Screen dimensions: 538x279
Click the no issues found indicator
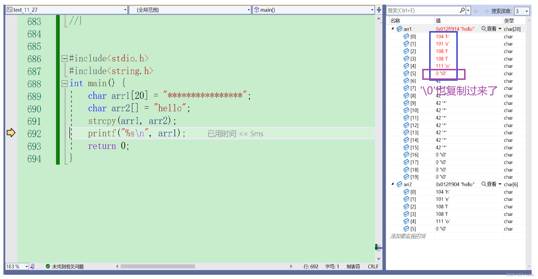click(x=65, y=267)
